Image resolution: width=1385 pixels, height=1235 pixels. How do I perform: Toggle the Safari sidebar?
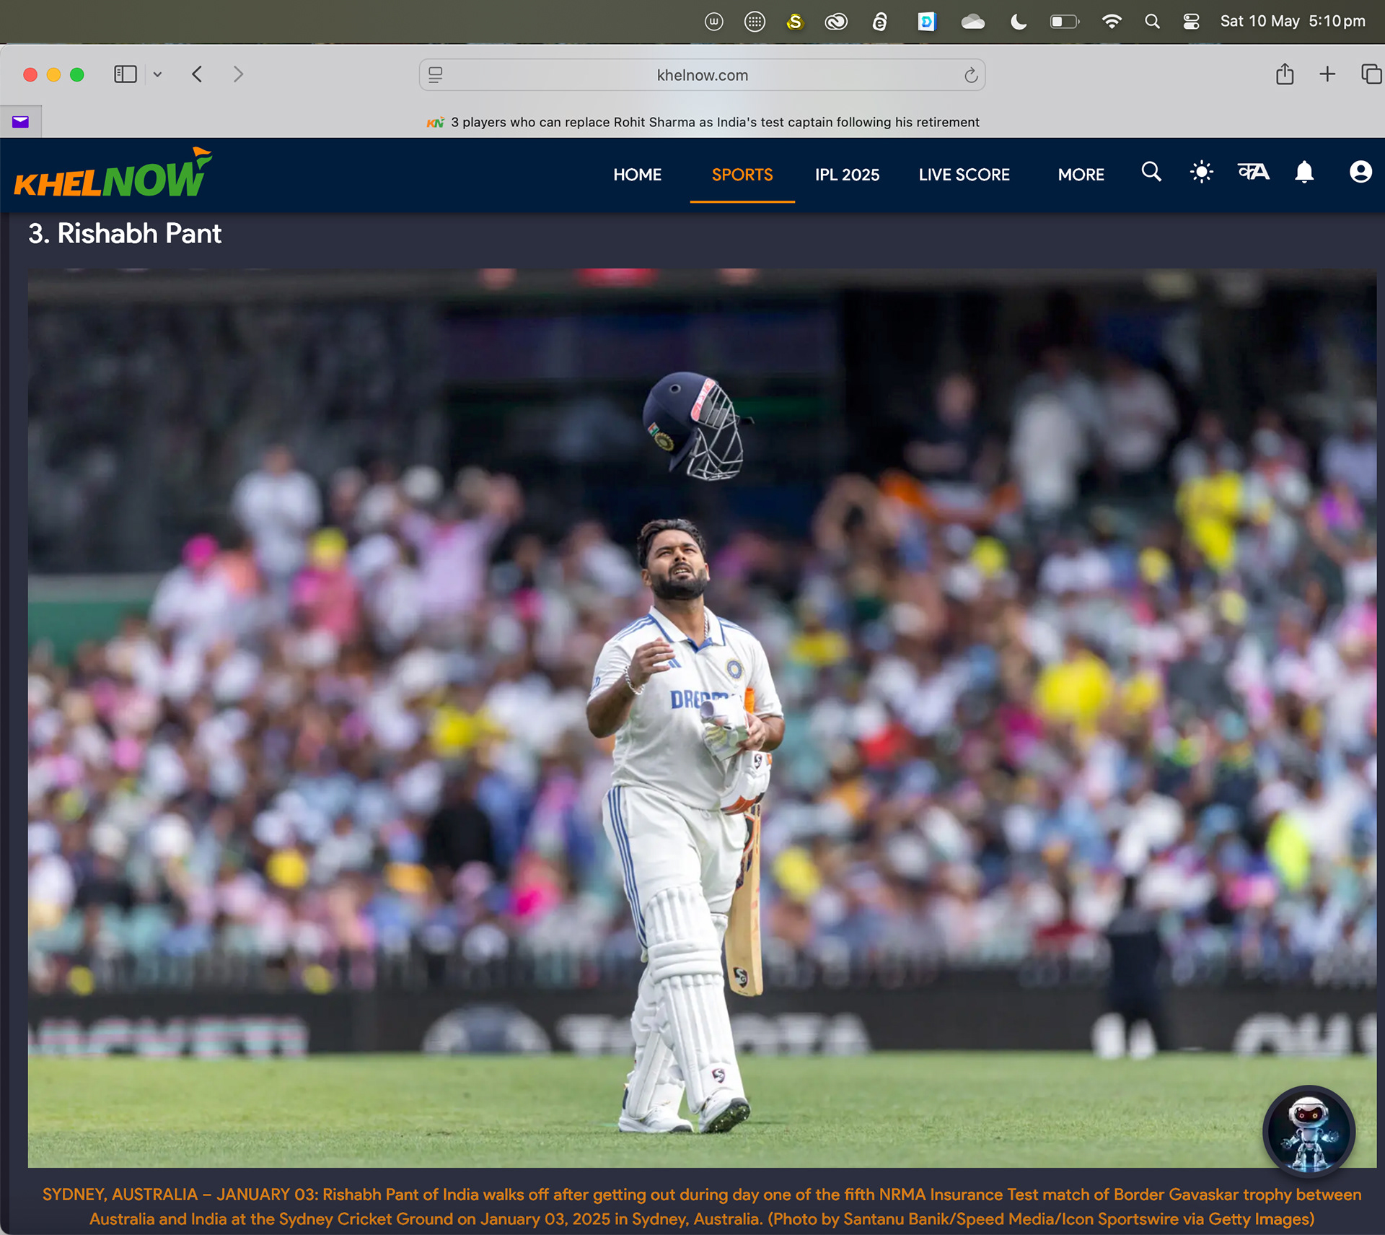[125, 74]
